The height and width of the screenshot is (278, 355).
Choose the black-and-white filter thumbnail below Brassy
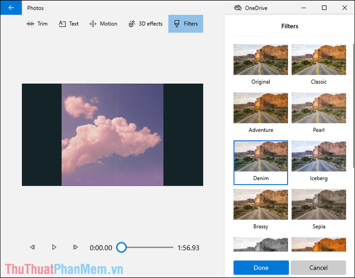tap(261, 245)
